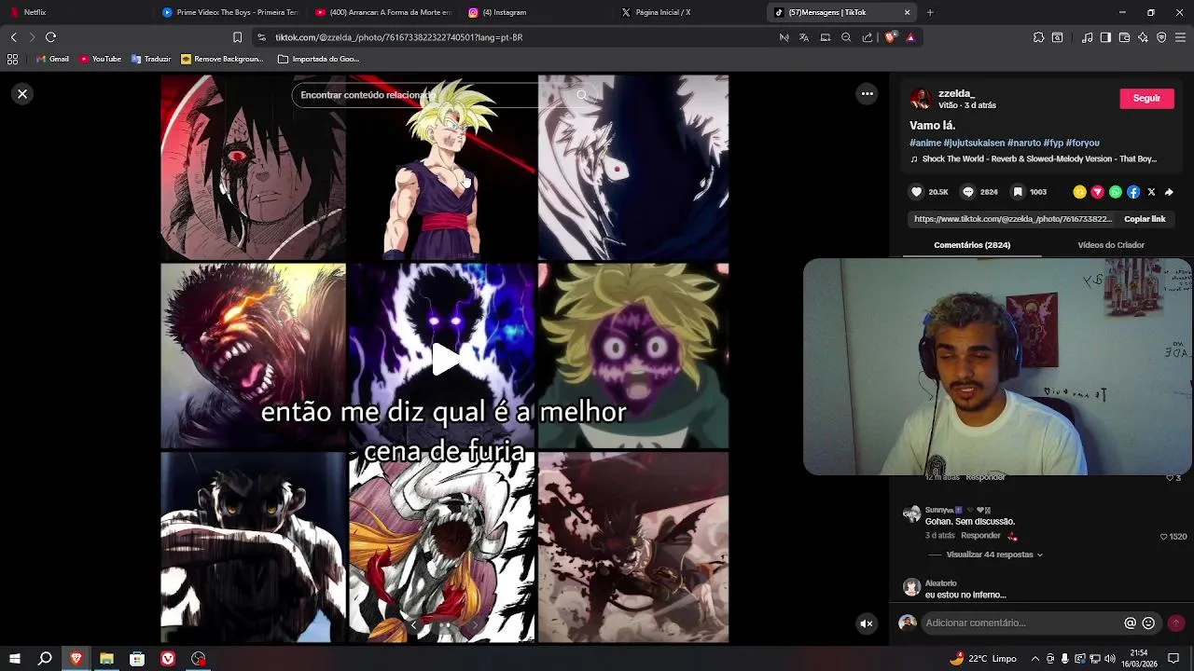
Task: Go back to the previous page
Action: 13,37
